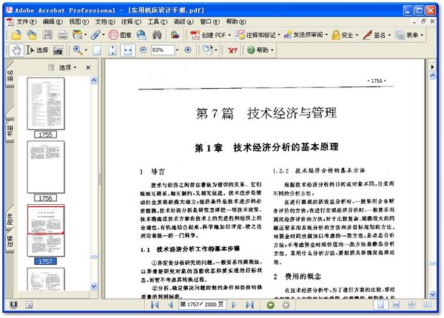Click the green previous view button
The height and width of the screenshot is (318, 444).
[x=270, y=305]
